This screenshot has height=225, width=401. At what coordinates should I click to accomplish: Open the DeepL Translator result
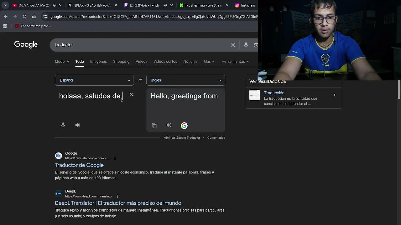(x=118, y=203)
